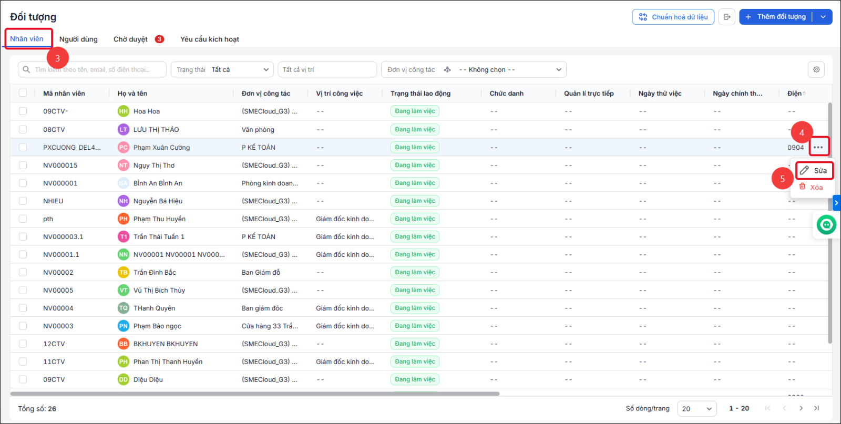Click the Chuẩn hoá dữ liệu button
The width and height of the screenshot is (841, 424).
pos(673,17)
